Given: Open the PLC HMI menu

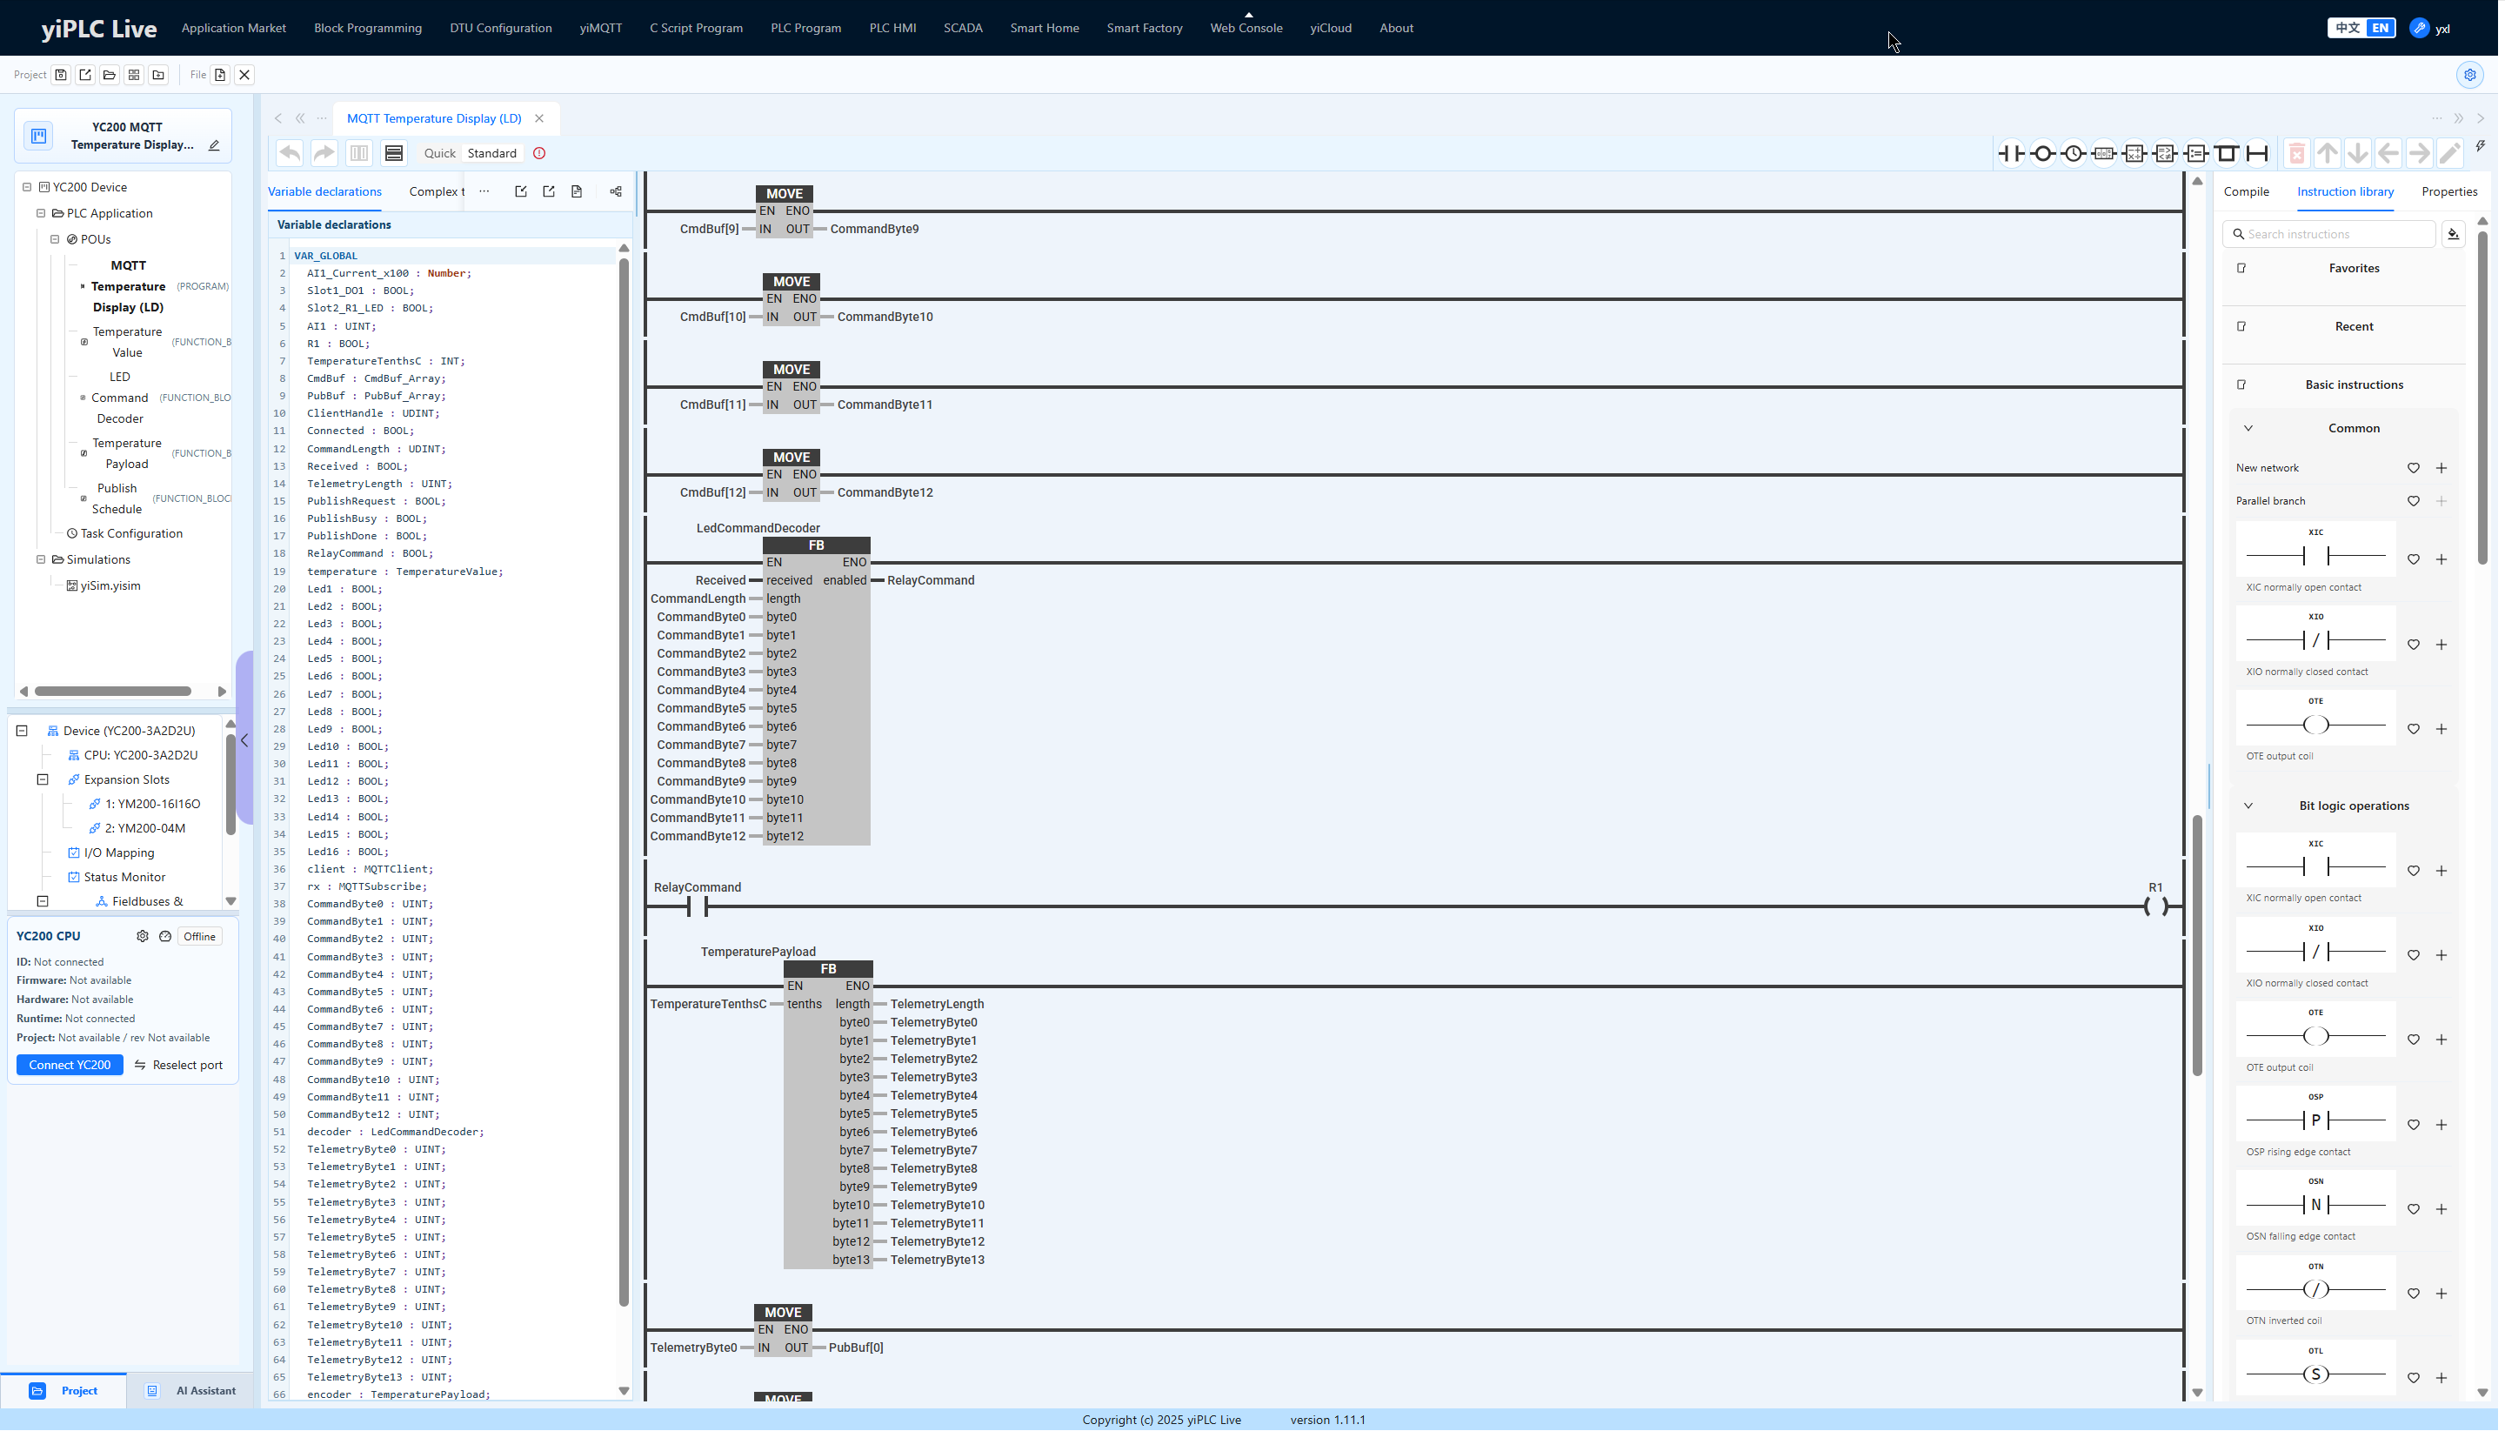Looking at the screenshot, I should 892,28.
